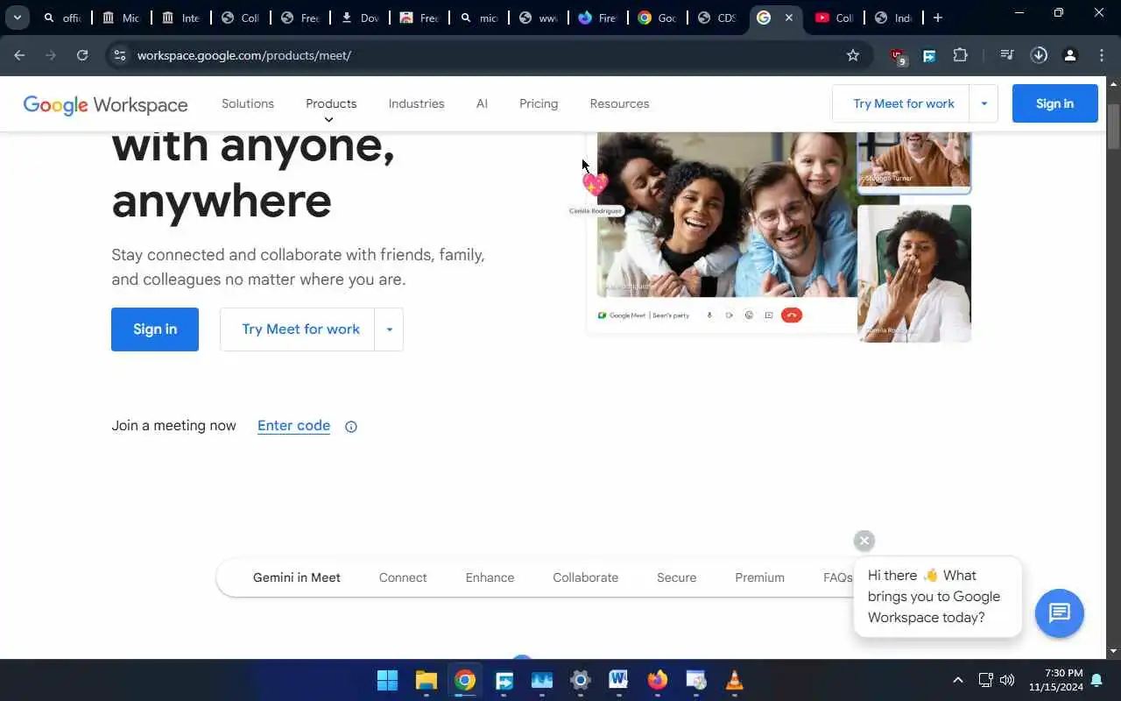Click the info icon beside Enter code

pyautogui.click(x=351, y=427)
